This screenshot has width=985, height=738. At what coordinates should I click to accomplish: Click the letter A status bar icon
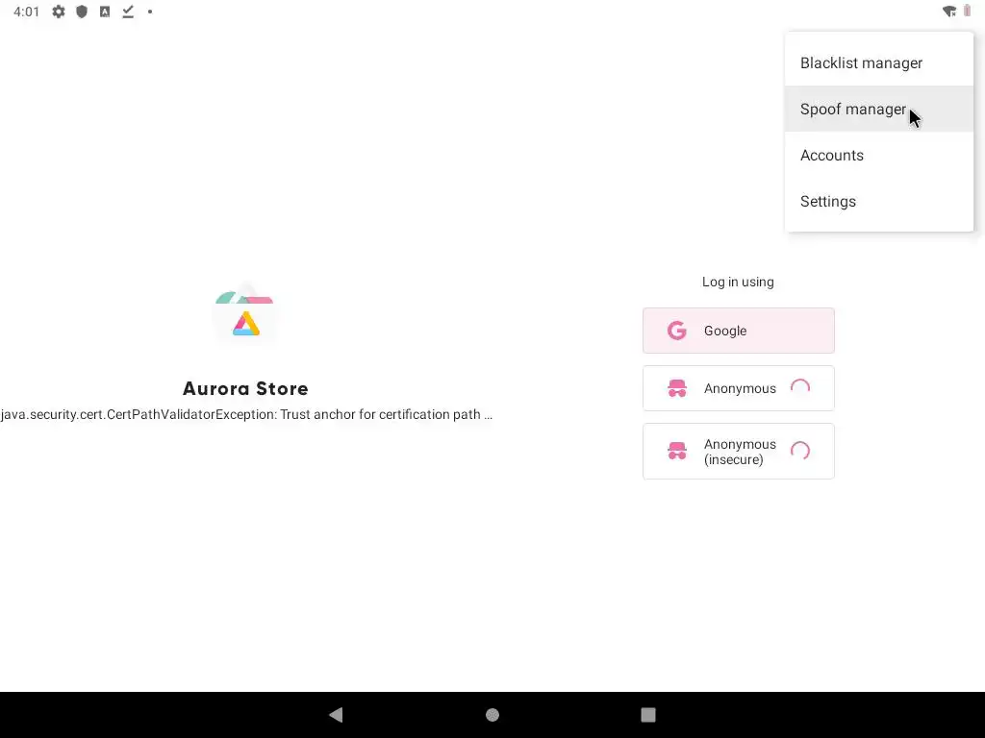(105, 12)
